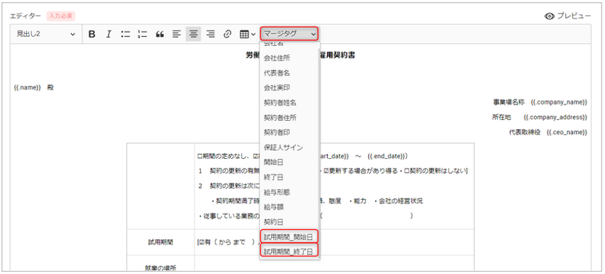Align text to the left
This screenshot has height=274, width=605.
pos(176,34)
